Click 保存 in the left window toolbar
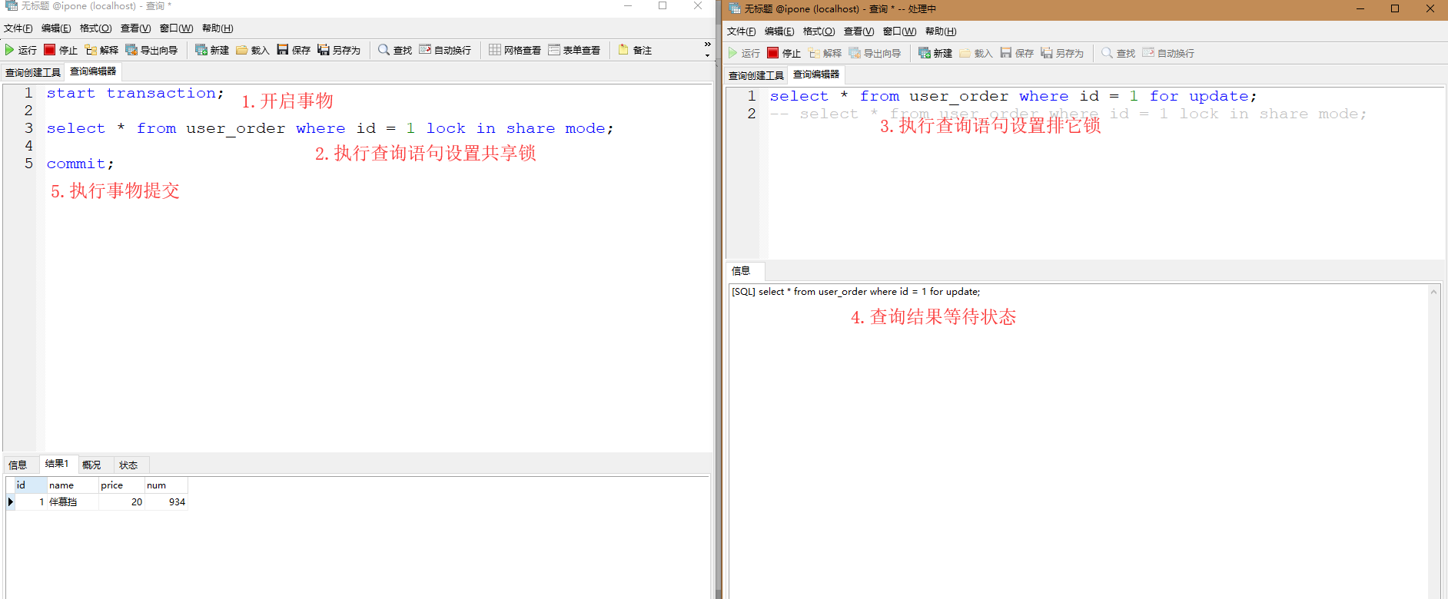 294,50
